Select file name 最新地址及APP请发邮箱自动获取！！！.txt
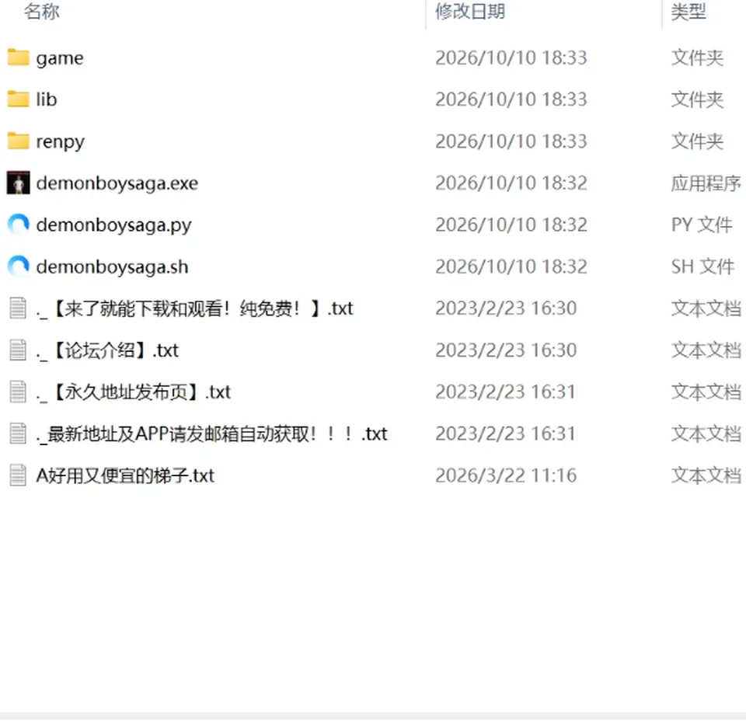This screenshot has width=746, height=721. [x=212, y=434]
